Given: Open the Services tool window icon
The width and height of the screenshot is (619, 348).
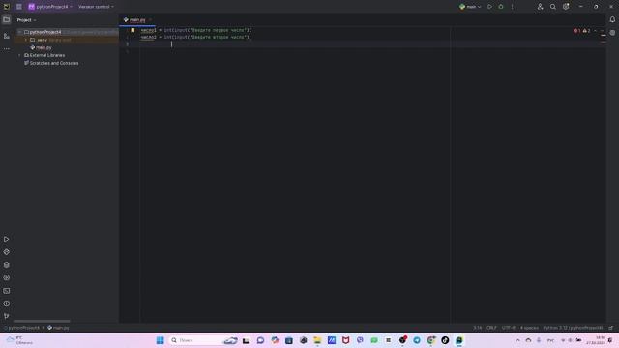Looking at the screenshot, I should point(7,277).
